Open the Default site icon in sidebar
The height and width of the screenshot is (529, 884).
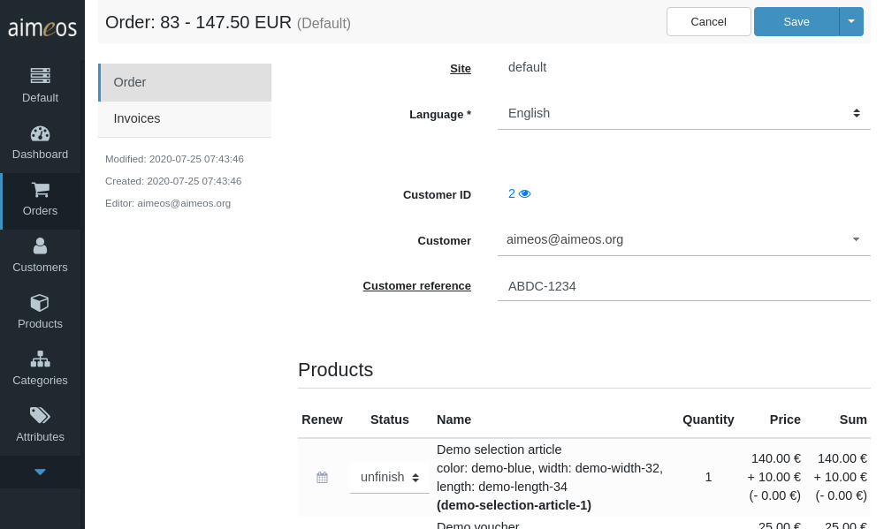click(x=40, y=75)
